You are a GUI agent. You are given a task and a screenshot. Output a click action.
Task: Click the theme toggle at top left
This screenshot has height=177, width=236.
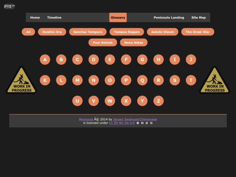click(9, 6)
